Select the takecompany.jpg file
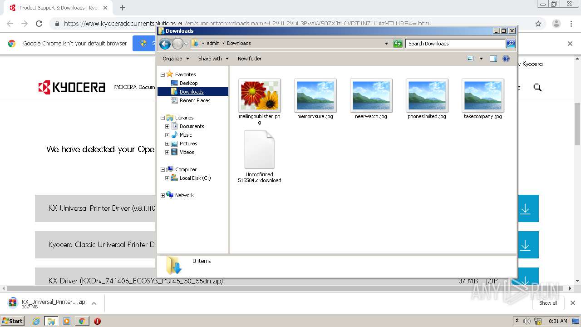 click(x=483, y=99)
